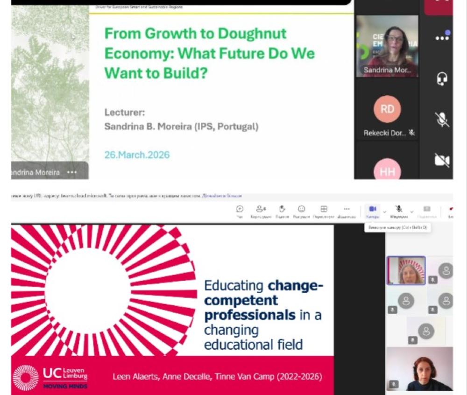Expand microphone options dropdown arrow
Image resolution: width=467 pixels, height=395 pixels.
tap(411, 212)
